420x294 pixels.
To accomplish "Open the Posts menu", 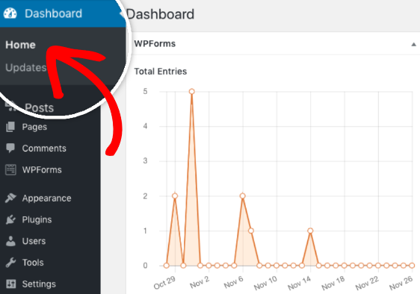I will point(39,107).
